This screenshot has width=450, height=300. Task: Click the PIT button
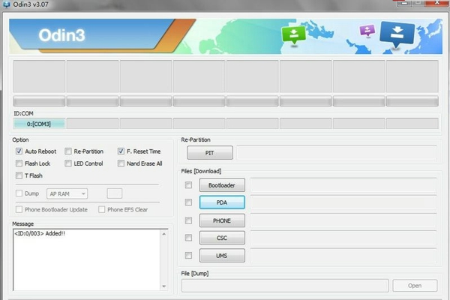point(209,153)
